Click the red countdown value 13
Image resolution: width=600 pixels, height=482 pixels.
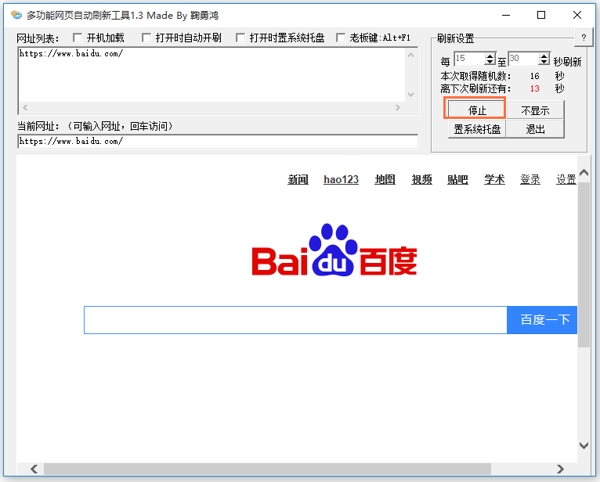[534, 88]
